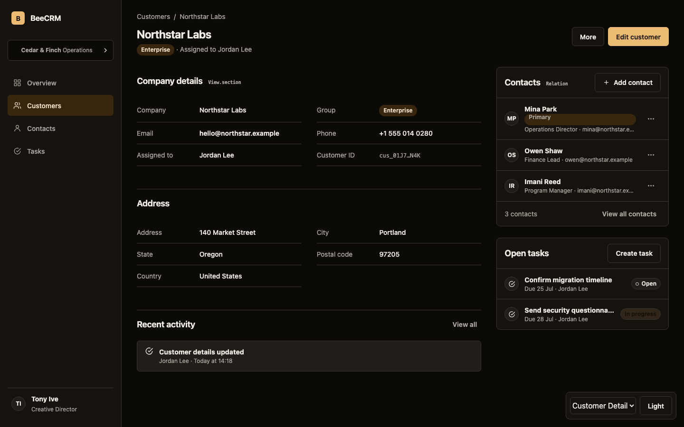
Task: Click the Northstar Labs breadcrumb text
Action: (x=202, y=17)
